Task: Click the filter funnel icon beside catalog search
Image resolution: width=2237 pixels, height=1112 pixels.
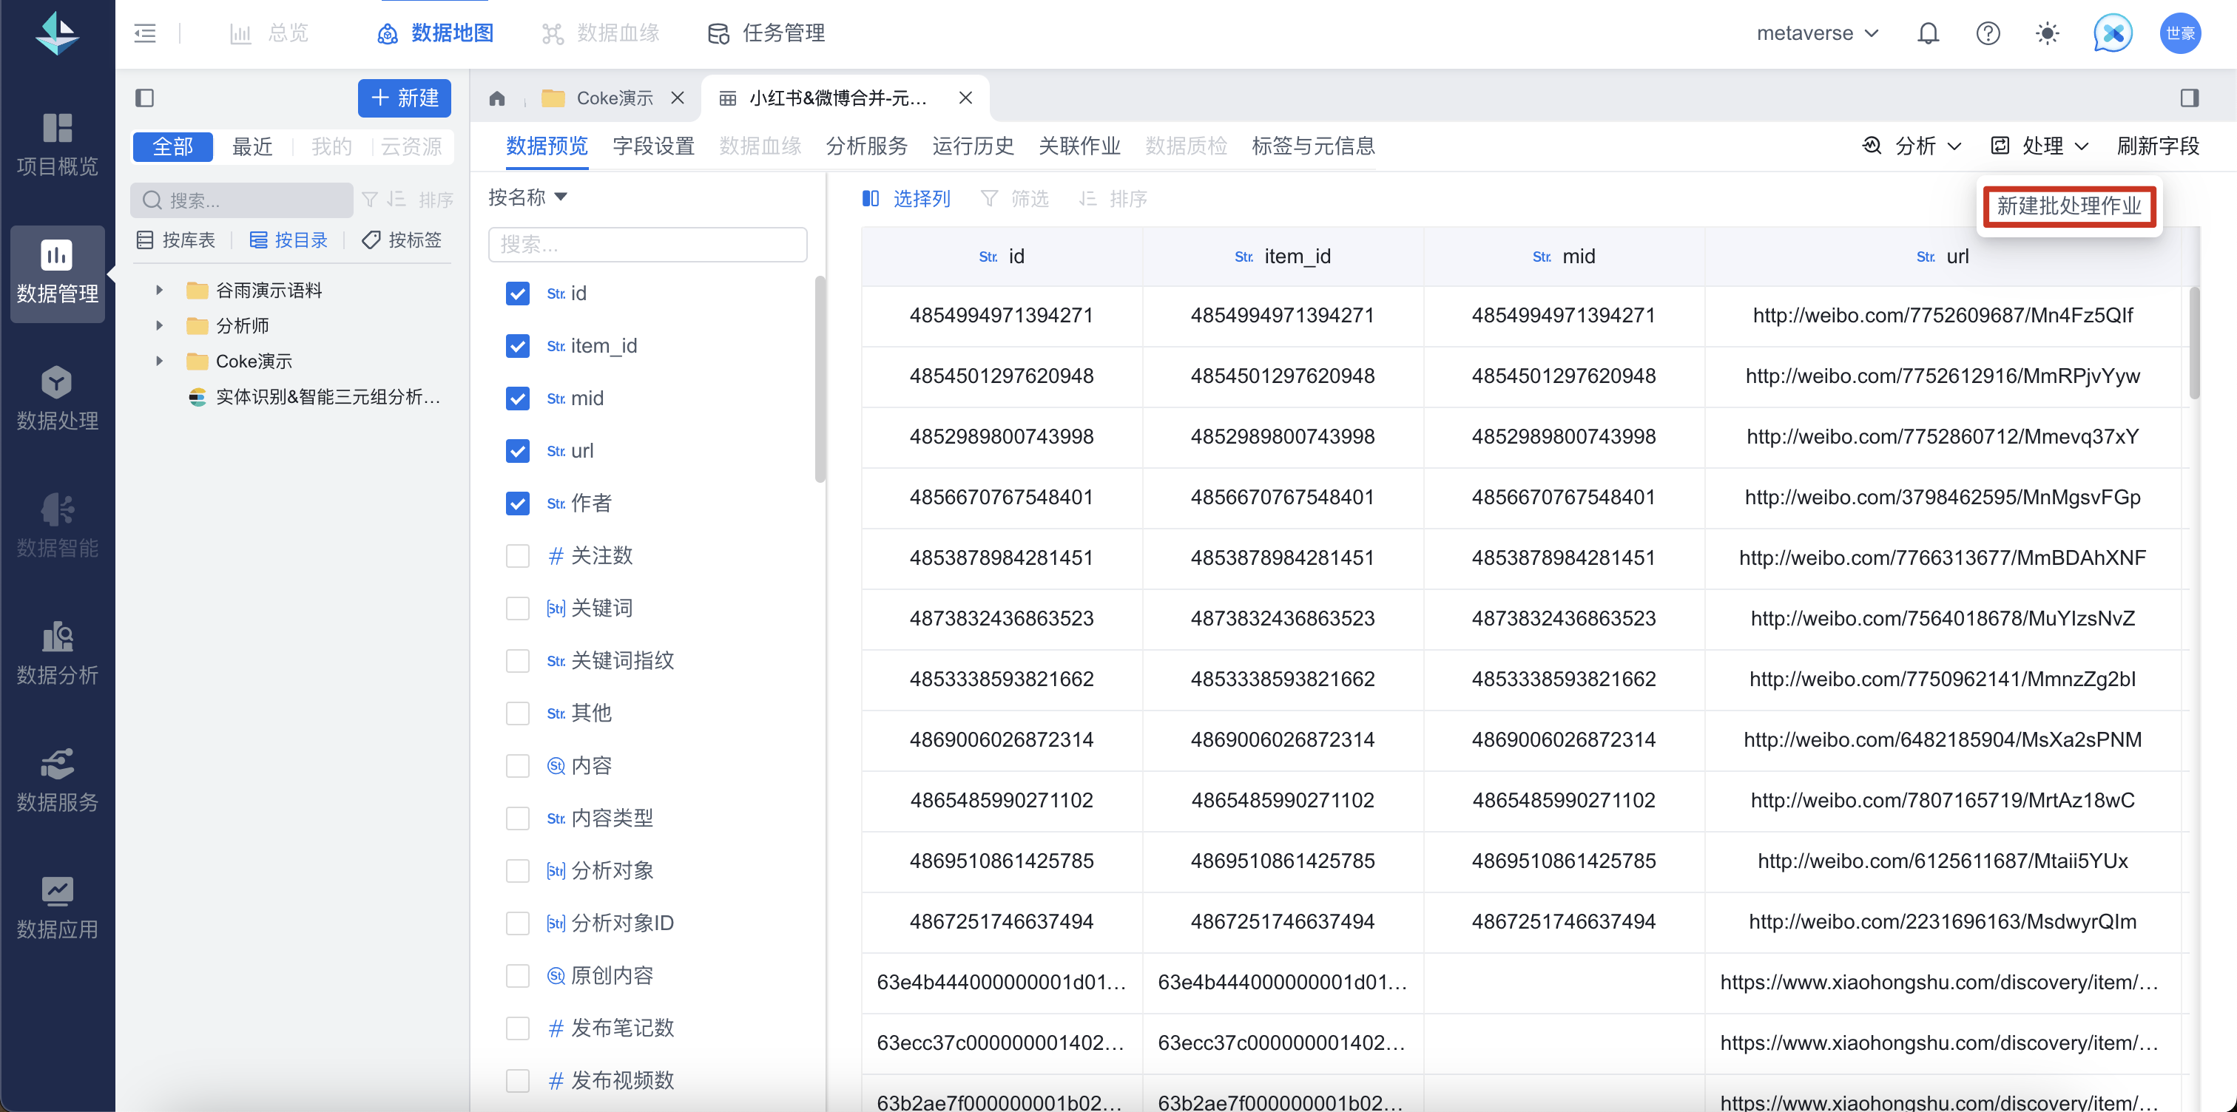Action: [370, 200]
